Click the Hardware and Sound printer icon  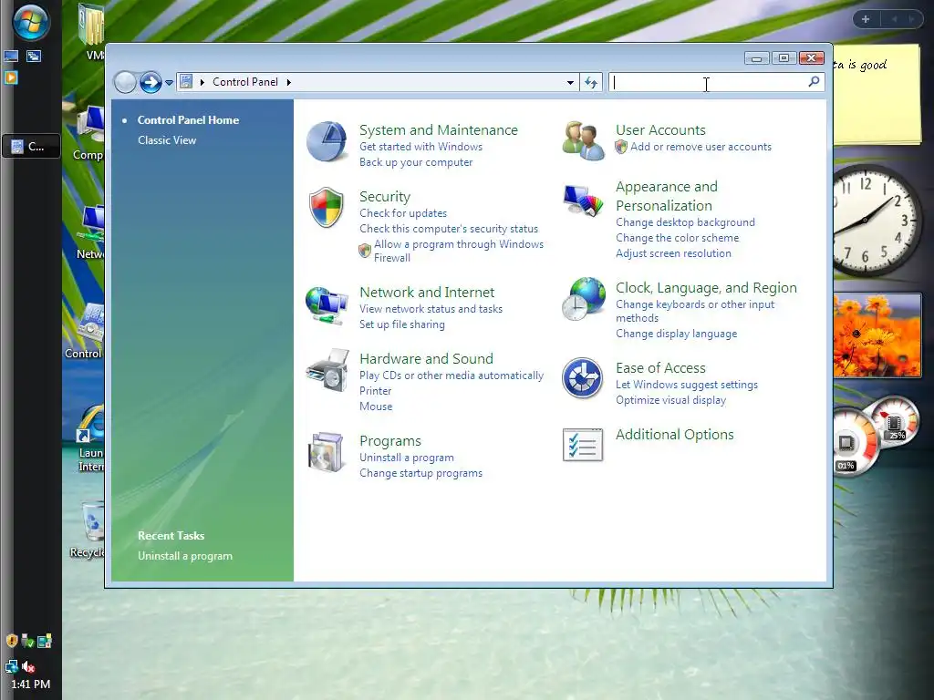click(x=327, y=370)
